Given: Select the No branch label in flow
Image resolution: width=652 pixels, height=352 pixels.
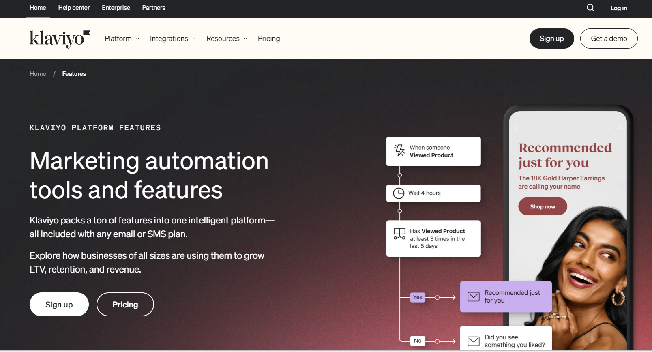Looking at the screenshot, I should tap(418, 341).
